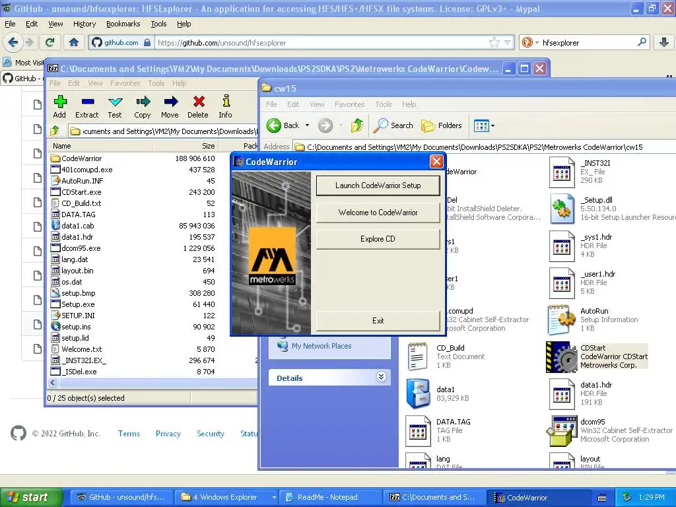Open URL history dropdown in address bar

pos(508,42)
